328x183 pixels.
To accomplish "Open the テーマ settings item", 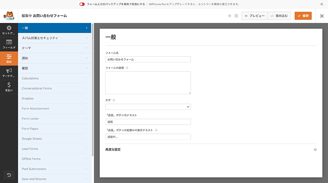I will click(x=55, y=48).
